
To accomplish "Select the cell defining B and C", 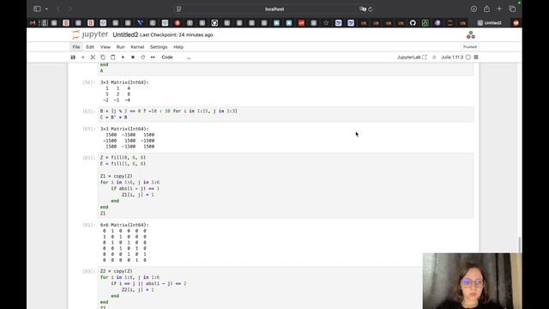I will (286, 114).
